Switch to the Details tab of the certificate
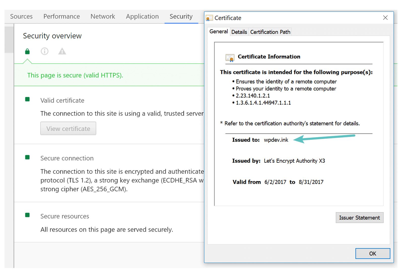The image size is (403, 272). (239, 32)
